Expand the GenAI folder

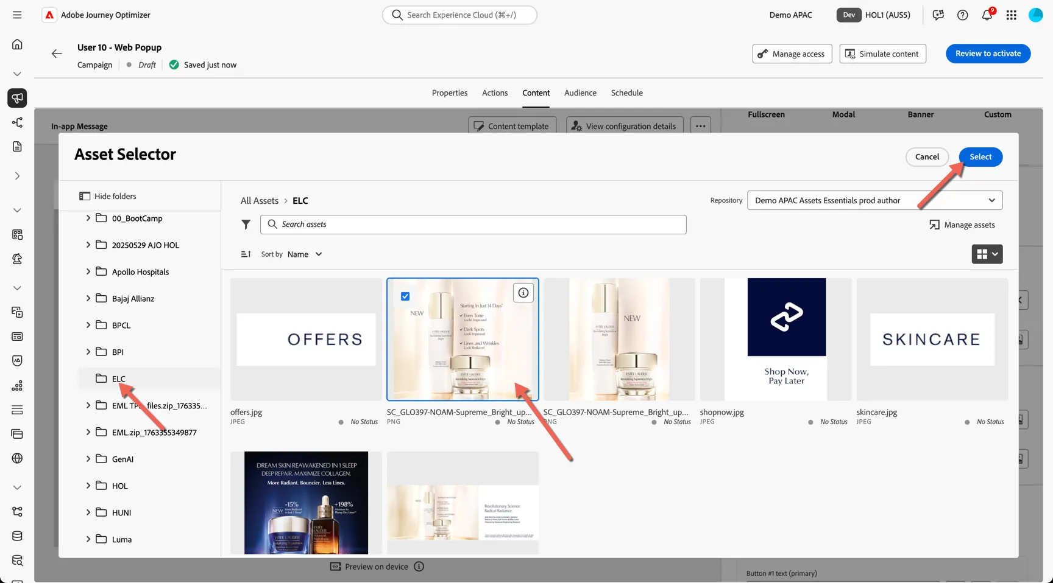pyautogui.click(x=88, y=459)
